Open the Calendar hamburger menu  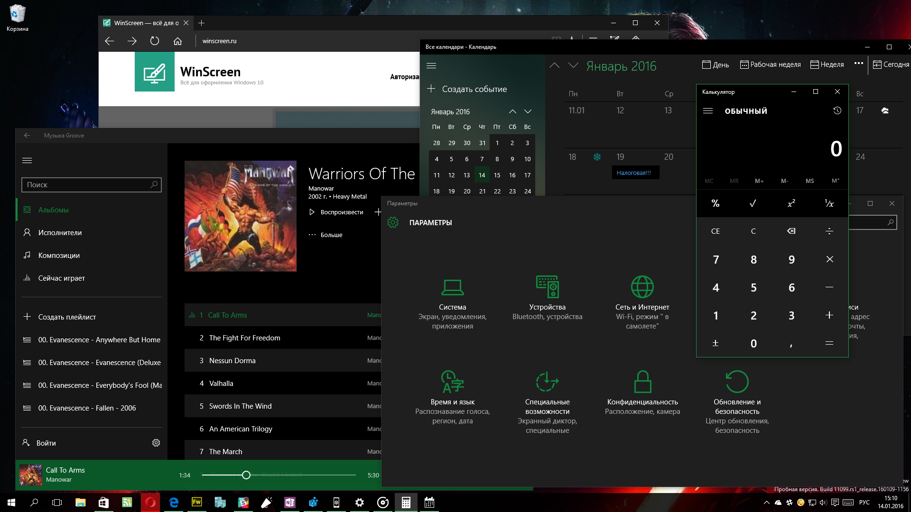coord(431,65)
